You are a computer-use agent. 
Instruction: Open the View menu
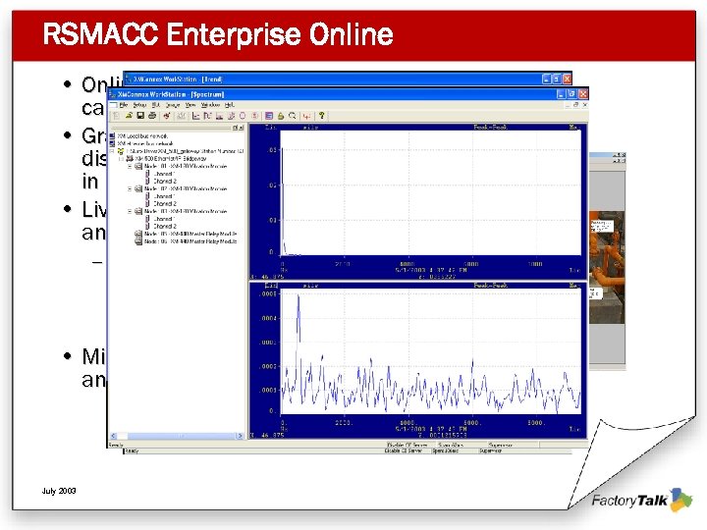(x=190, y=105)
